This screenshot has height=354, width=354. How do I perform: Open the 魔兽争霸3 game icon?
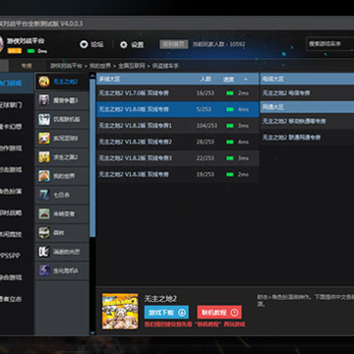coord(44,100)
